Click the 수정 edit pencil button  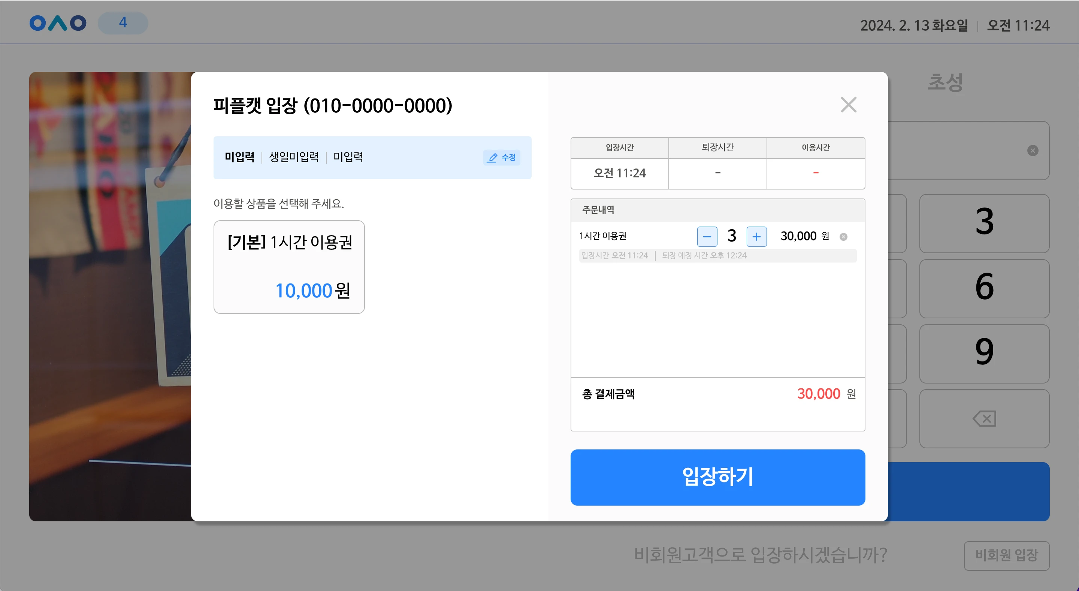501,158
